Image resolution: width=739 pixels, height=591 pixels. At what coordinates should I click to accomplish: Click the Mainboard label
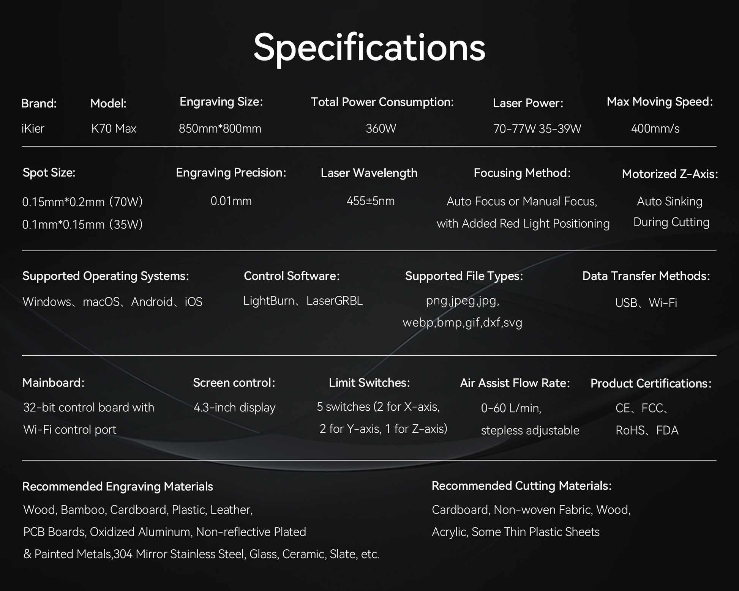tap(53, 383)
